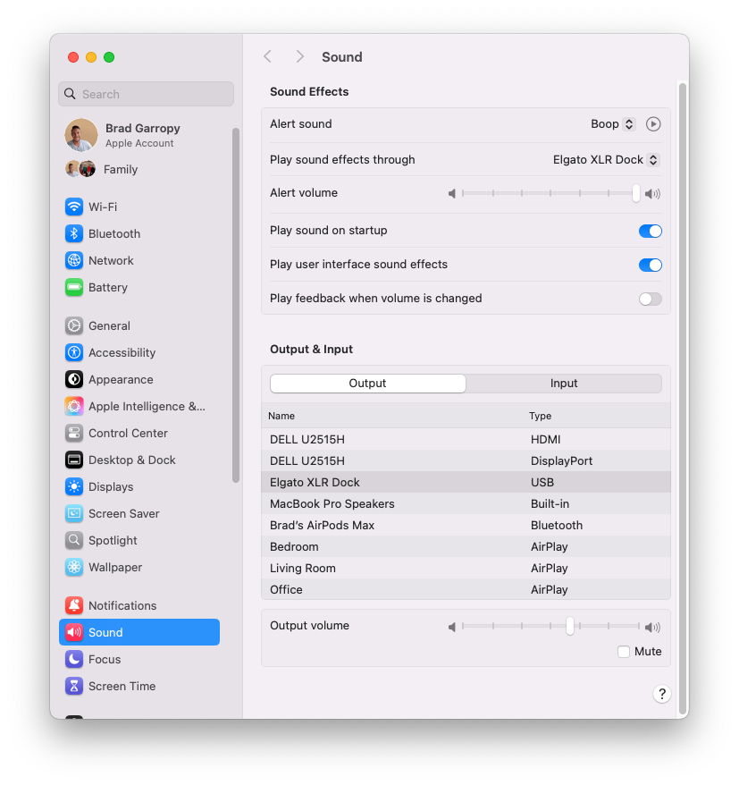Image resolution: width=739 pixels, height=785 pixels.
Task: Enable feedback when volume is changed
Action: [x=650, y=299]
